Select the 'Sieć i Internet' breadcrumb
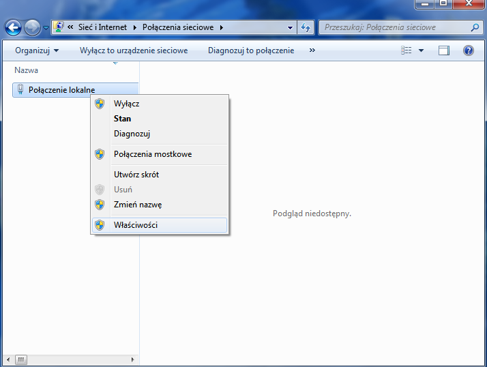Viewport: 487px width, 367px height. (x=102, y=27)
